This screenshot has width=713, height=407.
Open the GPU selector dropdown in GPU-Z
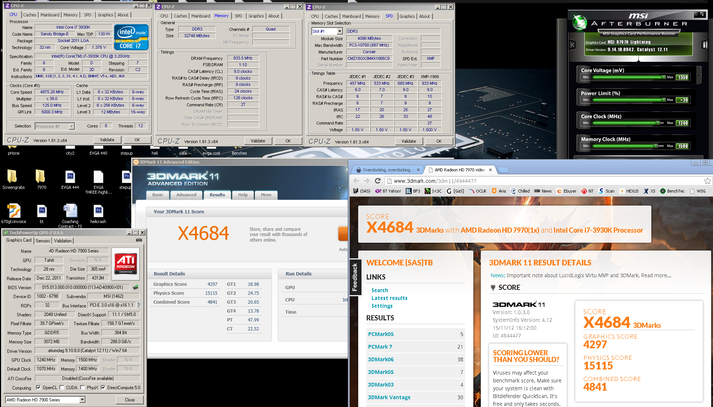pos(82,400)
